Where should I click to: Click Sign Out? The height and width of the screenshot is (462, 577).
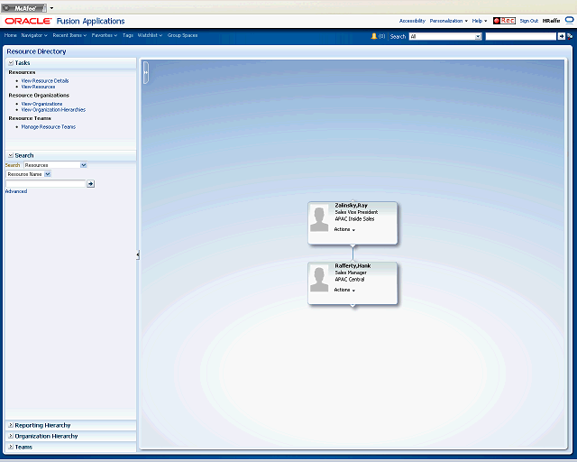tap(529, 21)
